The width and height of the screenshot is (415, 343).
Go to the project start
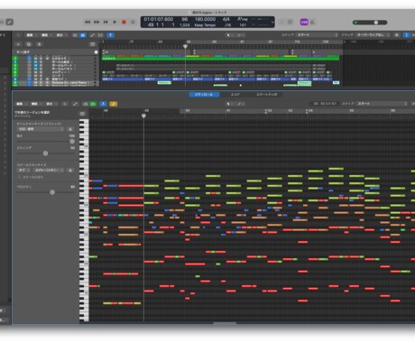click(x=106, y=22)
